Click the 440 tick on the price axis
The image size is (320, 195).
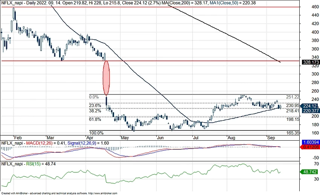(315, 15)
